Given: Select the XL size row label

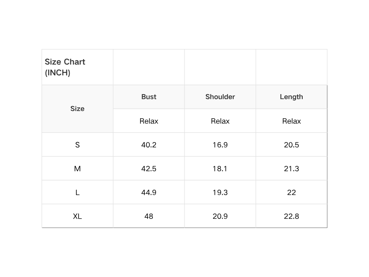Looking at the screenshot, I should click(77, 216).
